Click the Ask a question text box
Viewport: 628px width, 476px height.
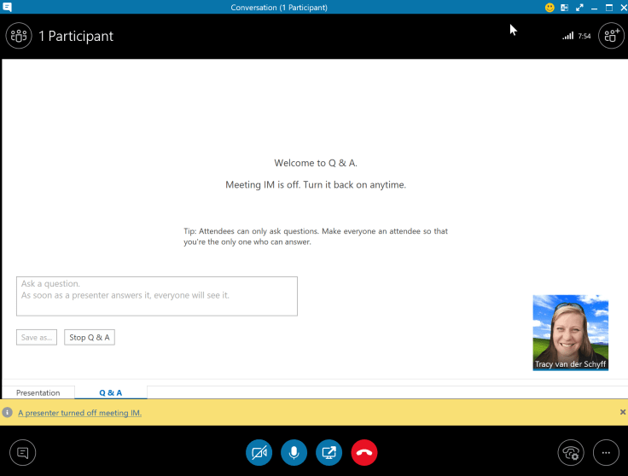(x=156, y=296)
